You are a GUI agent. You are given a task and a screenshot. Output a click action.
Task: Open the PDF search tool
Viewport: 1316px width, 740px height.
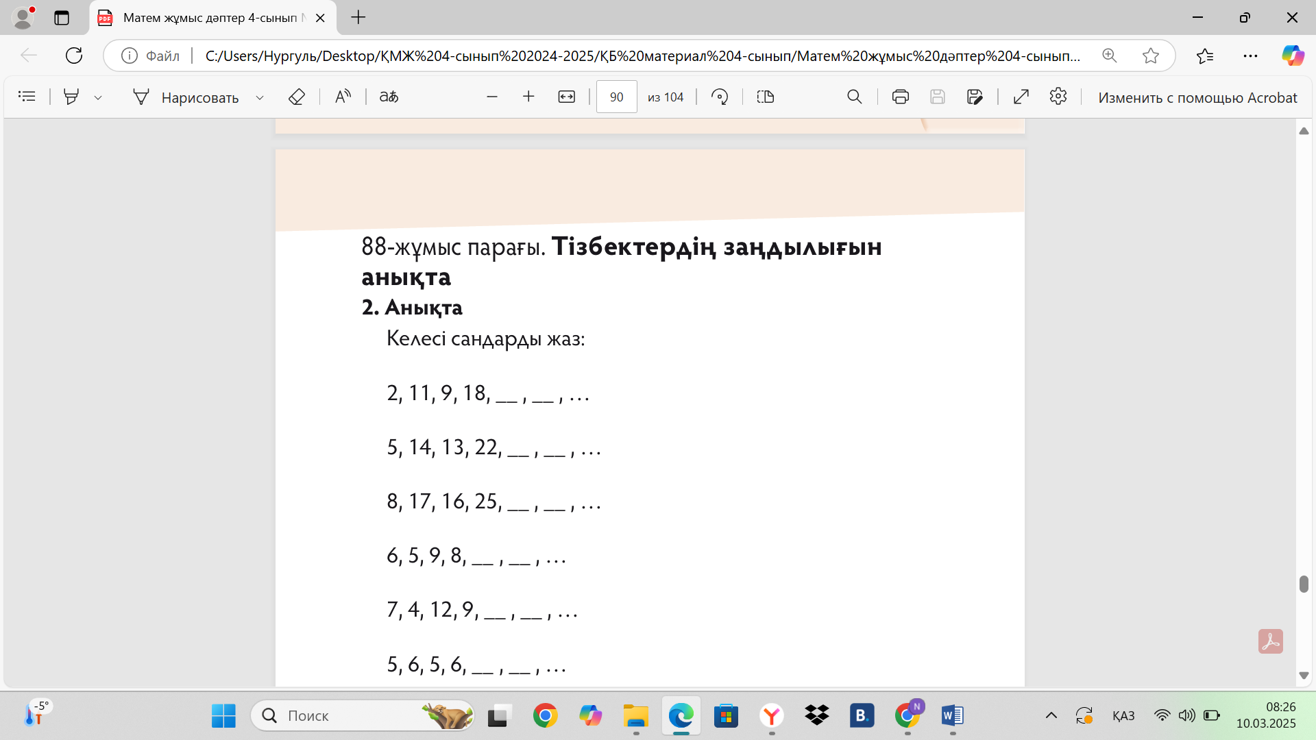[x=854, y=97]
